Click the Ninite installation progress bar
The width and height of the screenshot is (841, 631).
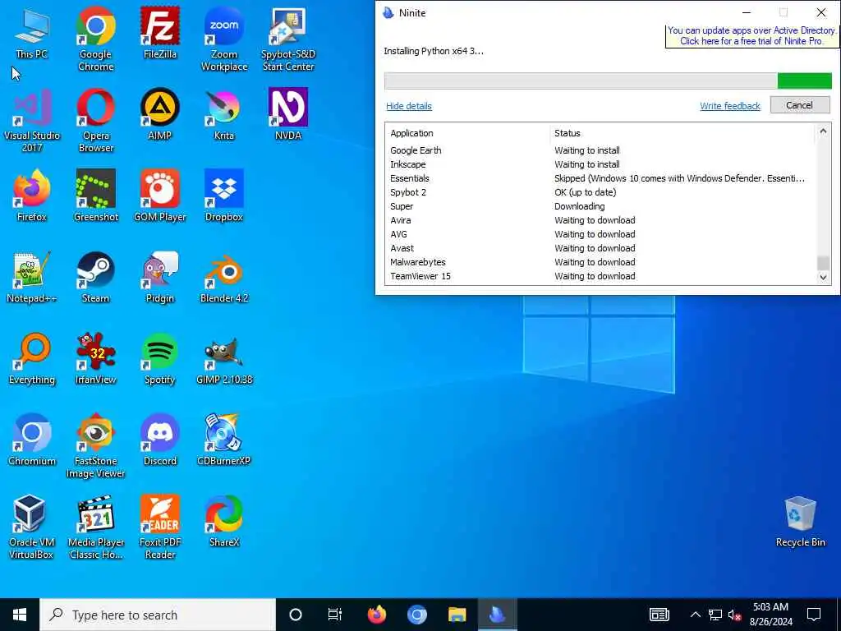point(608,81)
